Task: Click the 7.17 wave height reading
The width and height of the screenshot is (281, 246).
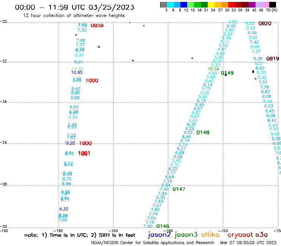Action: click(x=171, y=173)
